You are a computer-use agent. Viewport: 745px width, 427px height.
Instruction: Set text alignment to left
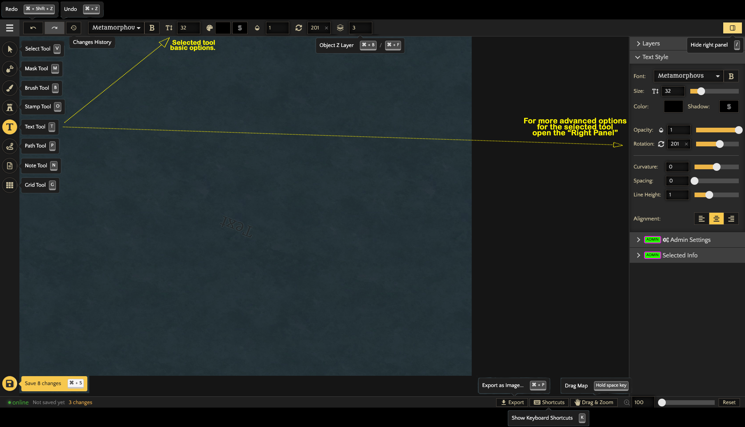702,219
